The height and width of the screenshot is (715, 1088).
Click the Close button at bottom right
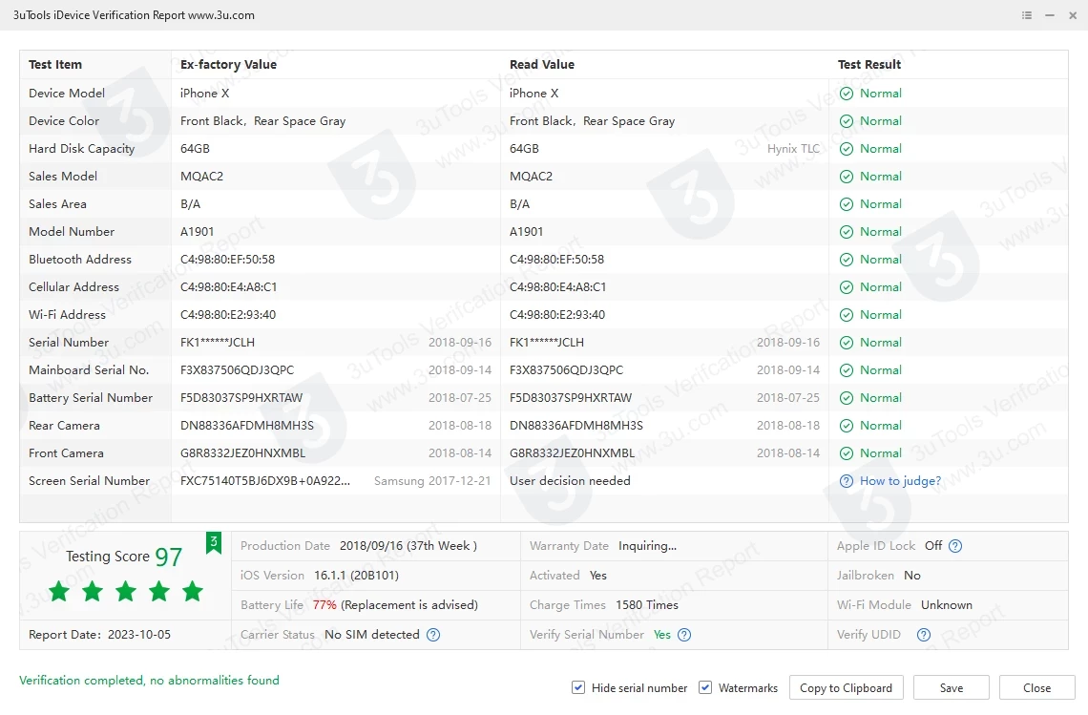(1036, 687)
